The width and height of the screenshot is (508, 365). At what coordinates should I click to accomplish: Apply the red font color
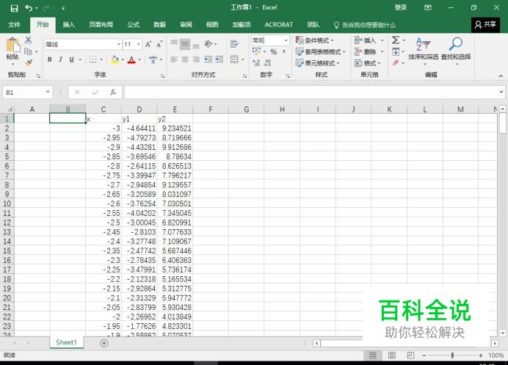(131, 59)
